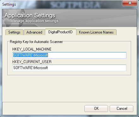Close the Settings window with red X
Viewport: 139px width, 117px height.
(x=130, y=3)
